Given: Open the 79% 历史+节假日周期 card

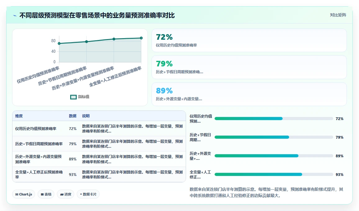Looking at the screenshot, I should point(249,67).
